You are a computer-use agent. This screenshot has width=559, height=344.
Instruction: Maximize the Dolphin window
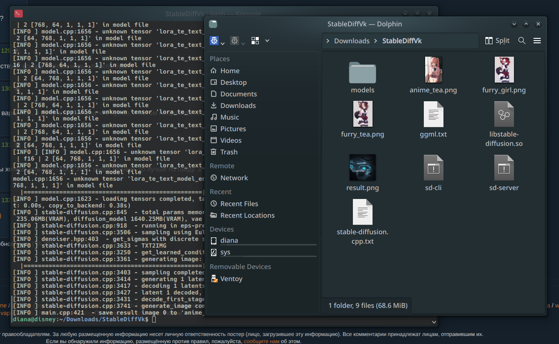tap(526, 24)
